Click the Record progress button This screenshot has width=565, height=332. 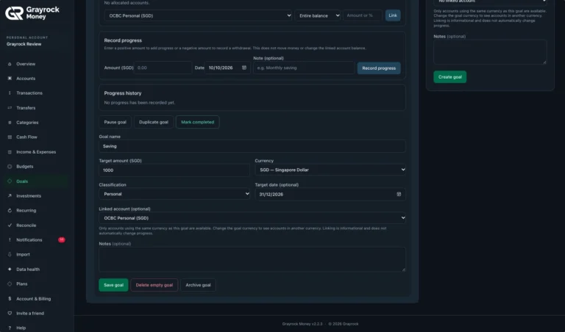click(379, 68)
